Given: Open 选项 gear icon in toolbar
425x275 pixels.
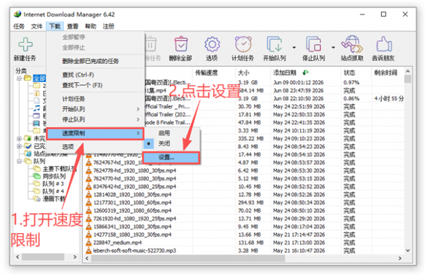Looking at the screenshot, I should tap(212, 44).
